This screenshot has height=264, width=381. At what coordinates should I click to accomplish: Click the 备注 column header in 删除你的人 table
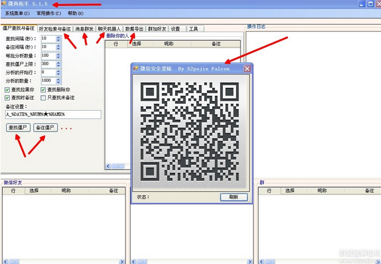click(x=216, y=44)
